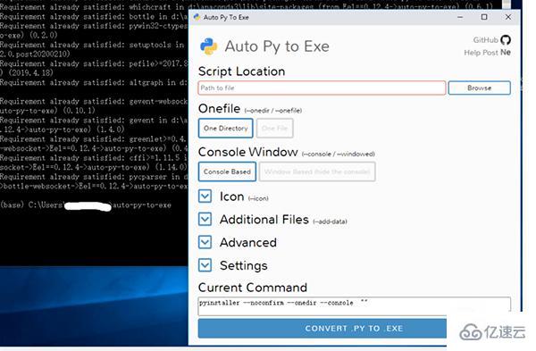Click the terminal line mentioning greenlet

[94, 139]
